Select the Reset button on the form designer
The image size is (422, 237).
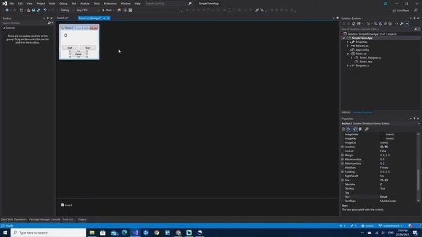point(78,54)
